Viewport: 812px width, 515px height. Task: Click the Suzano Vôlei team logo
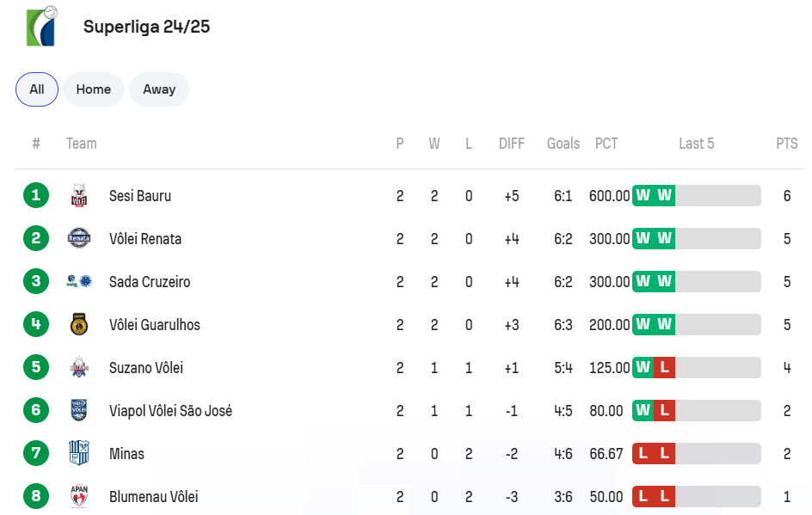(79, 368)
